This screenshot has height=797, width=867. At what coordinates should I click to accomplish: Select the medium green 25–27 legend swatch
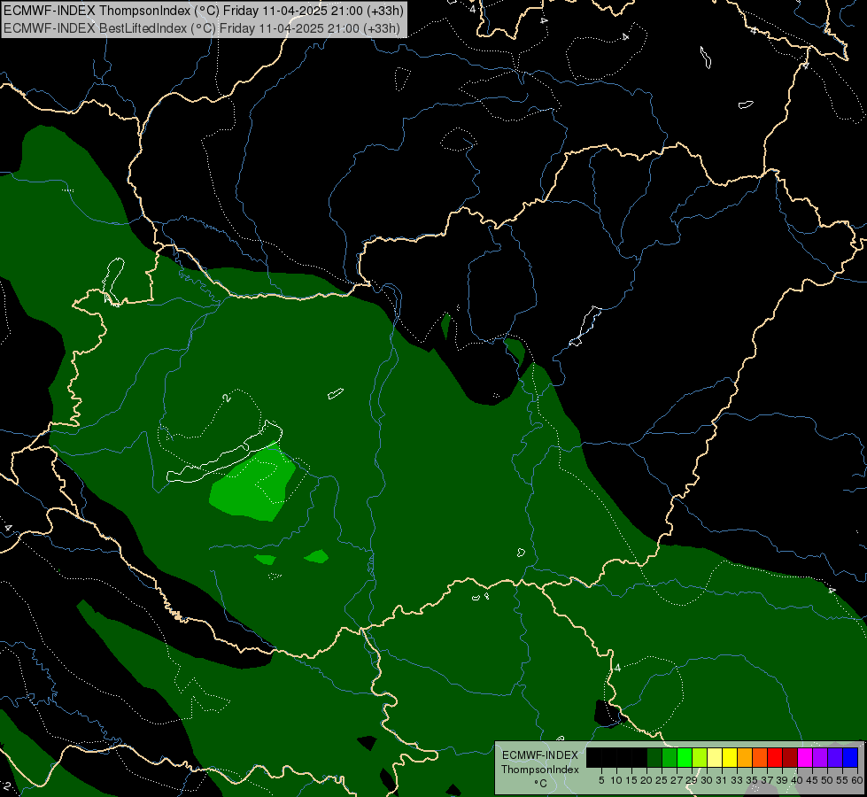(670, 757)
